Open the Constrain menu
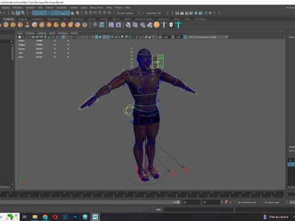The image size is (295, 221). 61,7
